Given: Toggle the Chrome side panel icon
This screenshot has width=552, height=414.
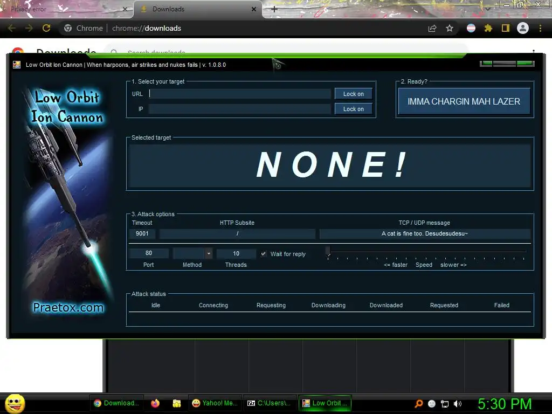Looking at the screenshot, I should [506, 28].
